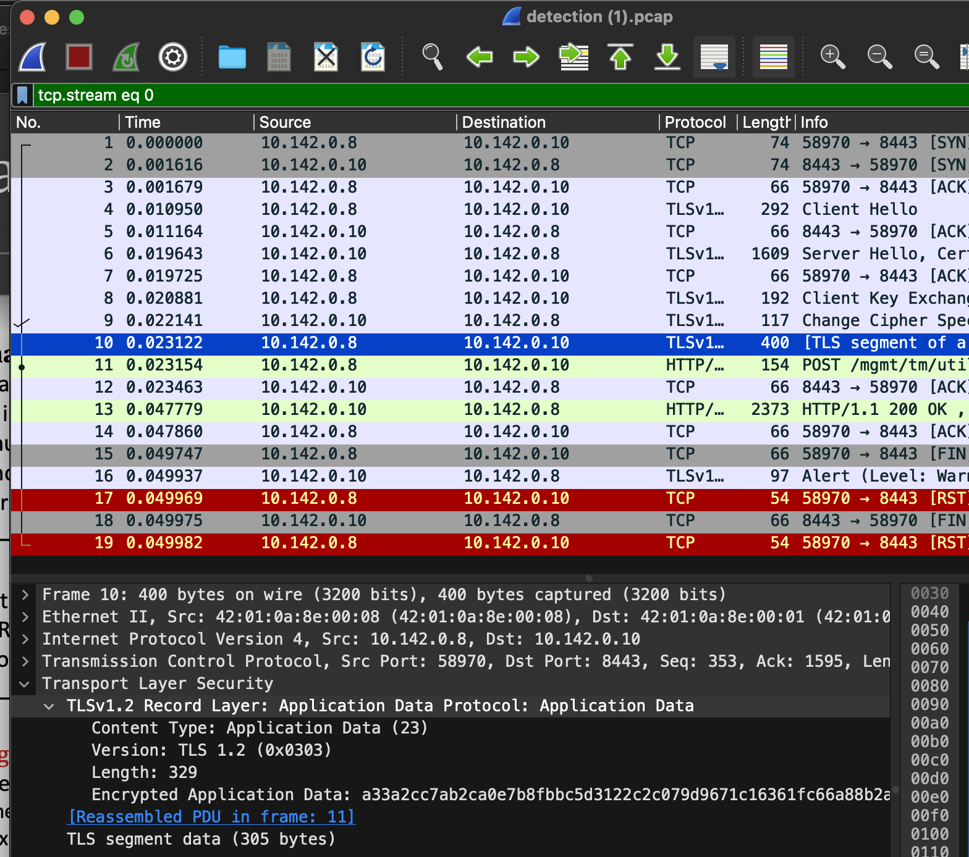The height and width of the screenshot is (857, 969).
Task: Click the pane divider handle dot
Action: pos(589,579)
